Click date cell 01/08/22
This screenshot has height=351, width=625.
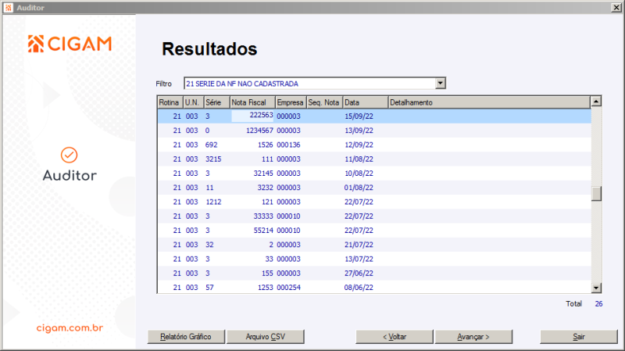tap(359, 188)
